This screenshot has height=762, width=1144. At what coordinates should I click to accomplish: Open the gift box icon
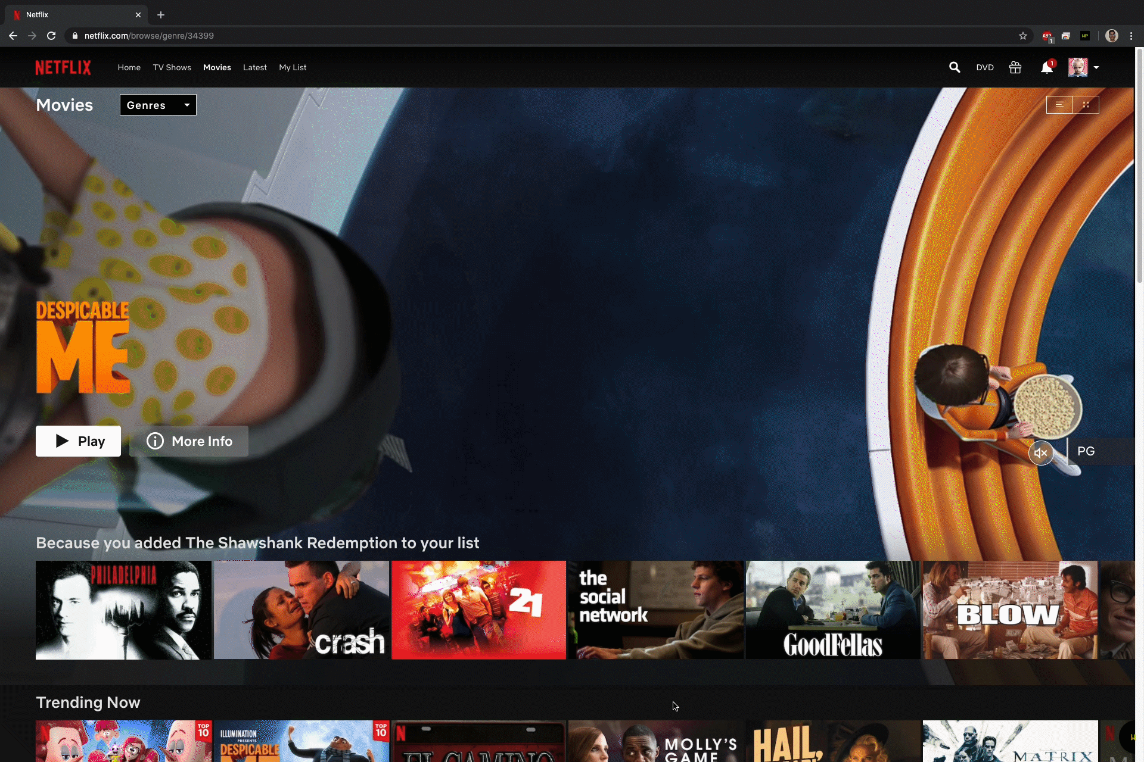(x=1015, y=67)
